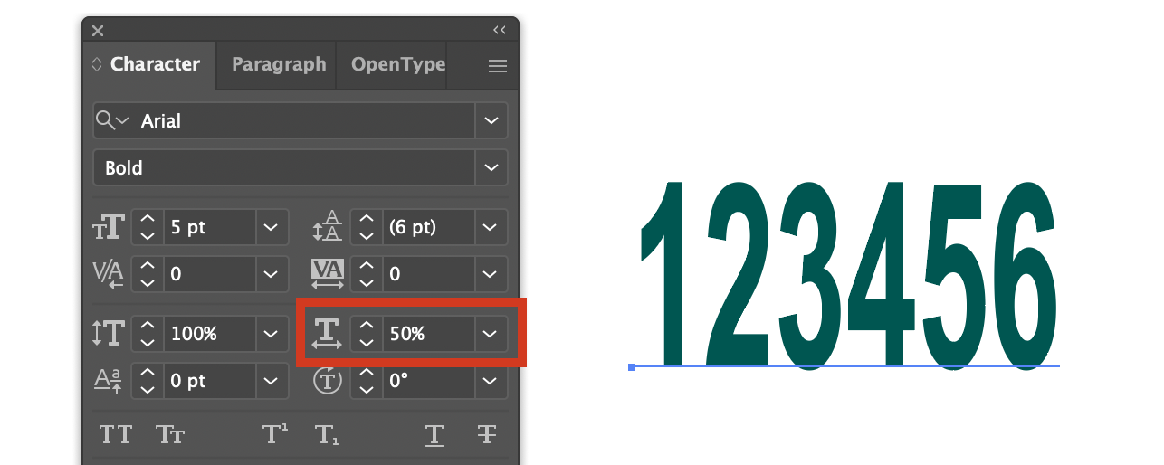Screen dimensions: 1164x465
Task: Open the Character panel hamburger menu
Action: point(497,66)
